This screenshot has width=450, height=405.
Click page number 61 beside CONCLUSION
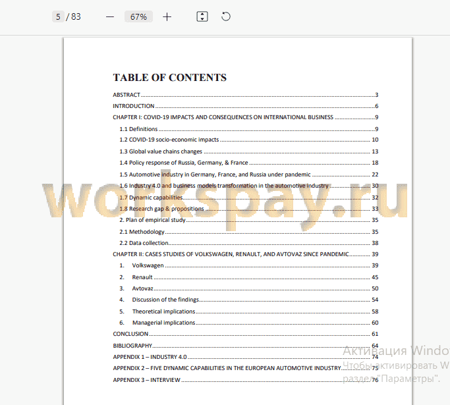tap(375, 334)
